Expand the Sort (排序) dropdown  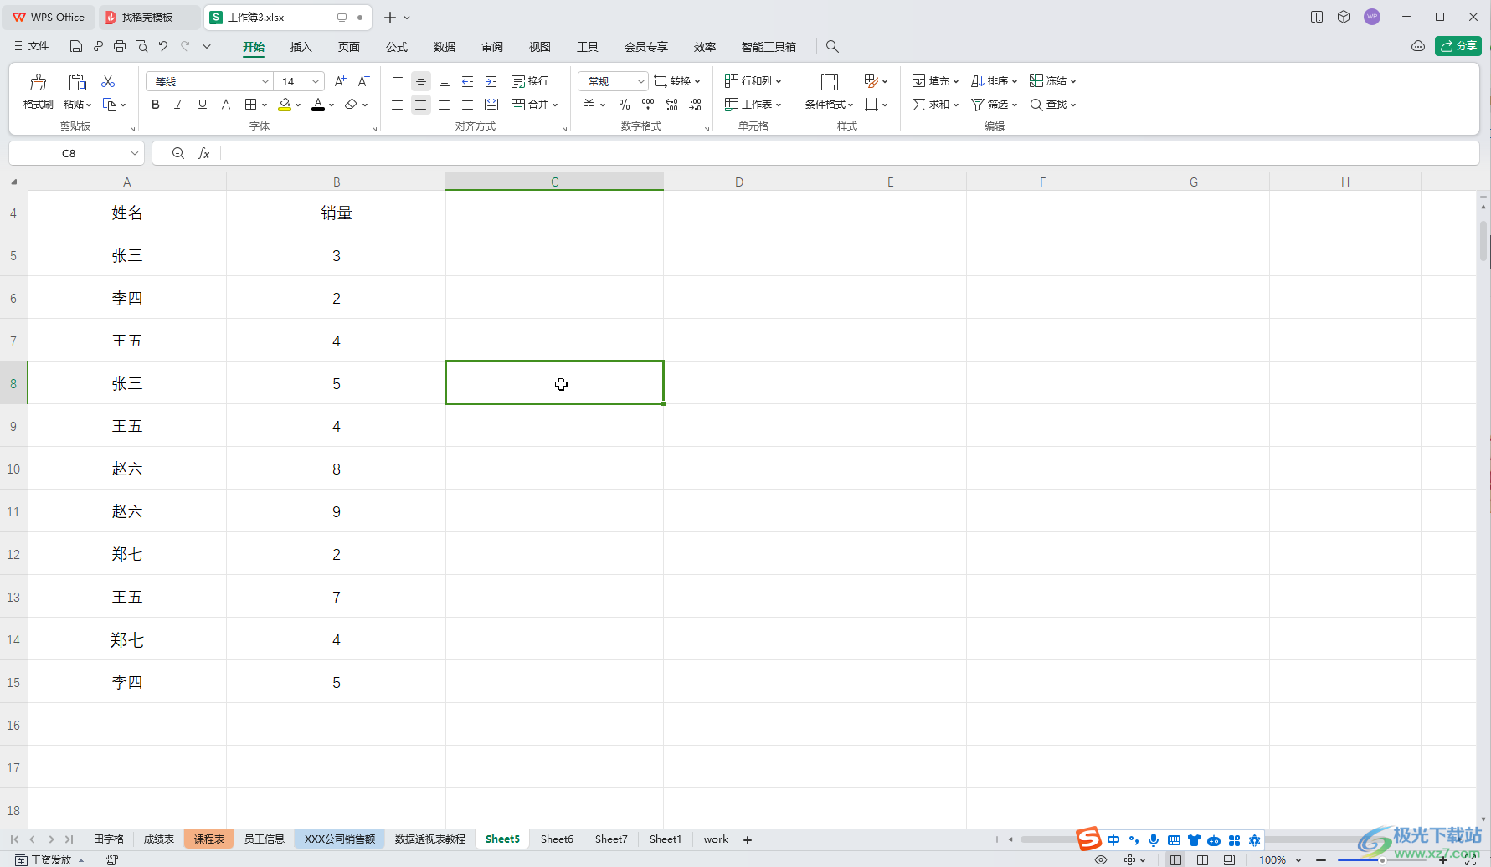point(1014,81)
